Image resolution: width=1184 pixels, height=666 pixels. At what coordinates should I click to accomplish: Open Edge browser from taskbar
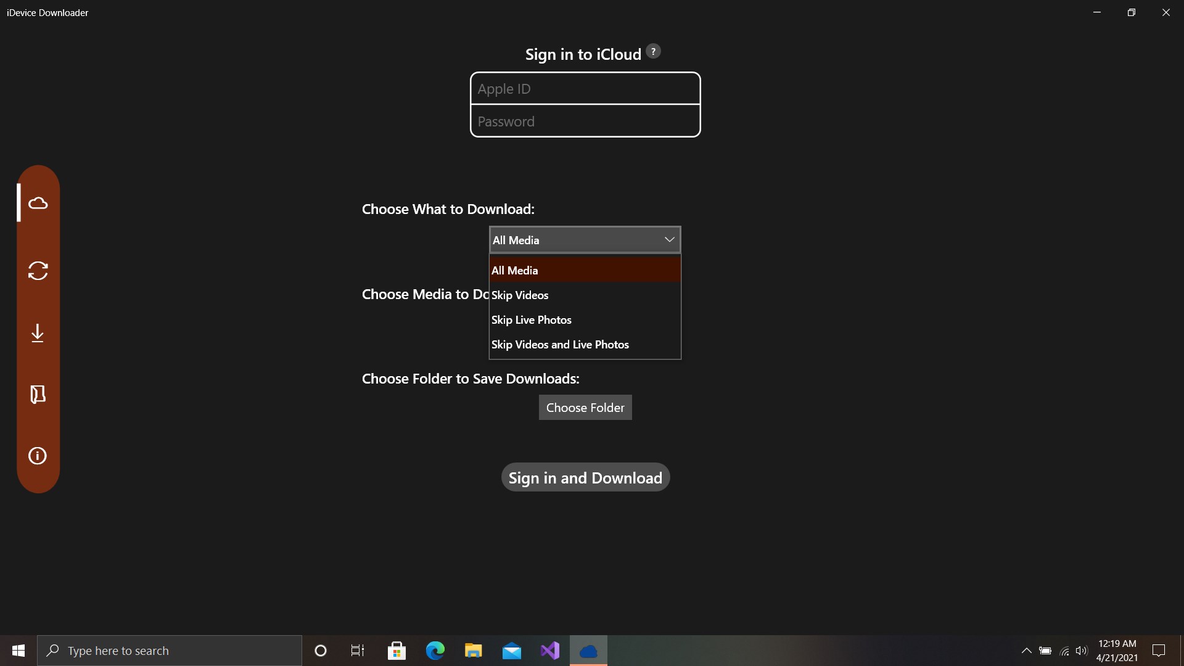[435, 651]
